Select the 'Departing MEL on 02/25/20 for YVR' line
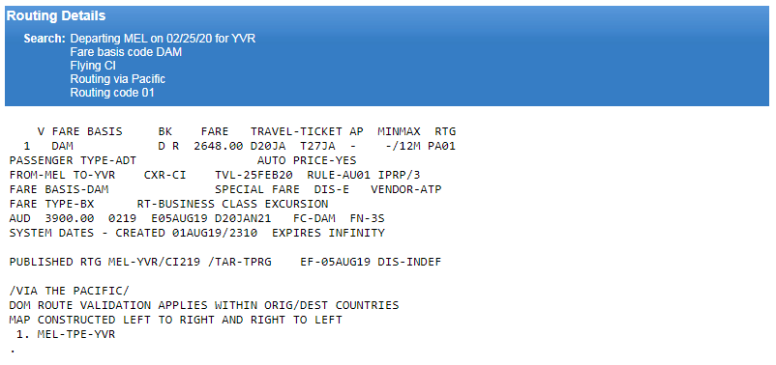This screenshot has width=776, height=365. [163, 39]
